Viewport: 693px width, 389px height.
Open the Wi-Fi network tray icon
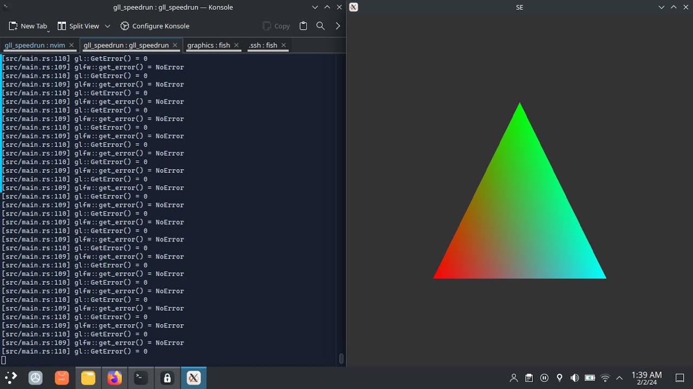605,378
